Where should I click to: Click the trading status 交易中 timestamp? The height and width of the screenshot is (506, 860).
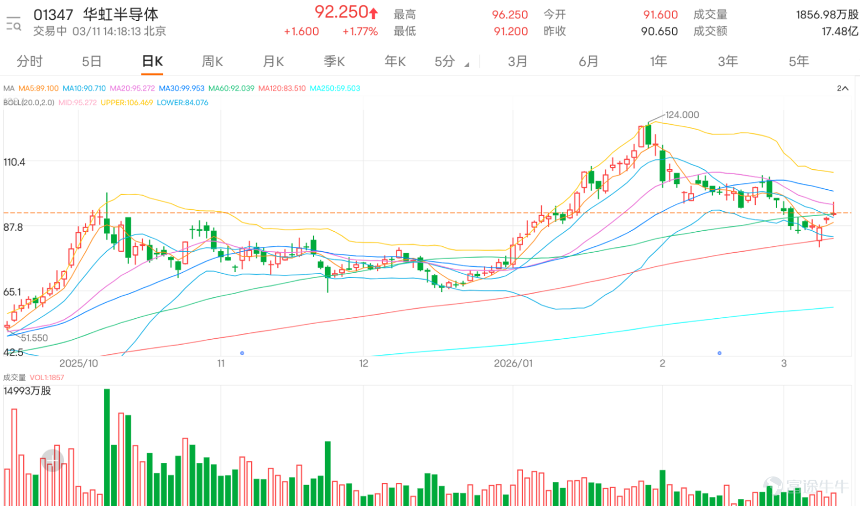(99, 31)
